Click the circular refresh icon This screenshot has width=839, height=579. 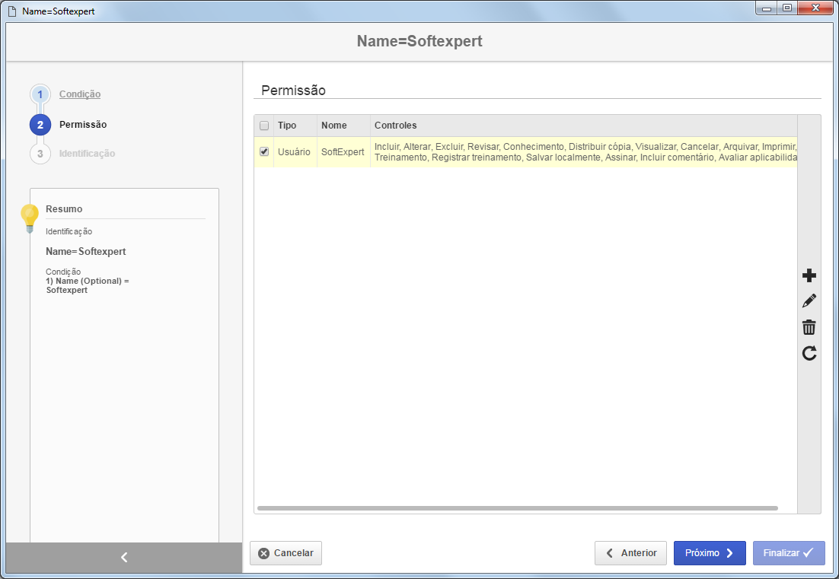[809, 353]
